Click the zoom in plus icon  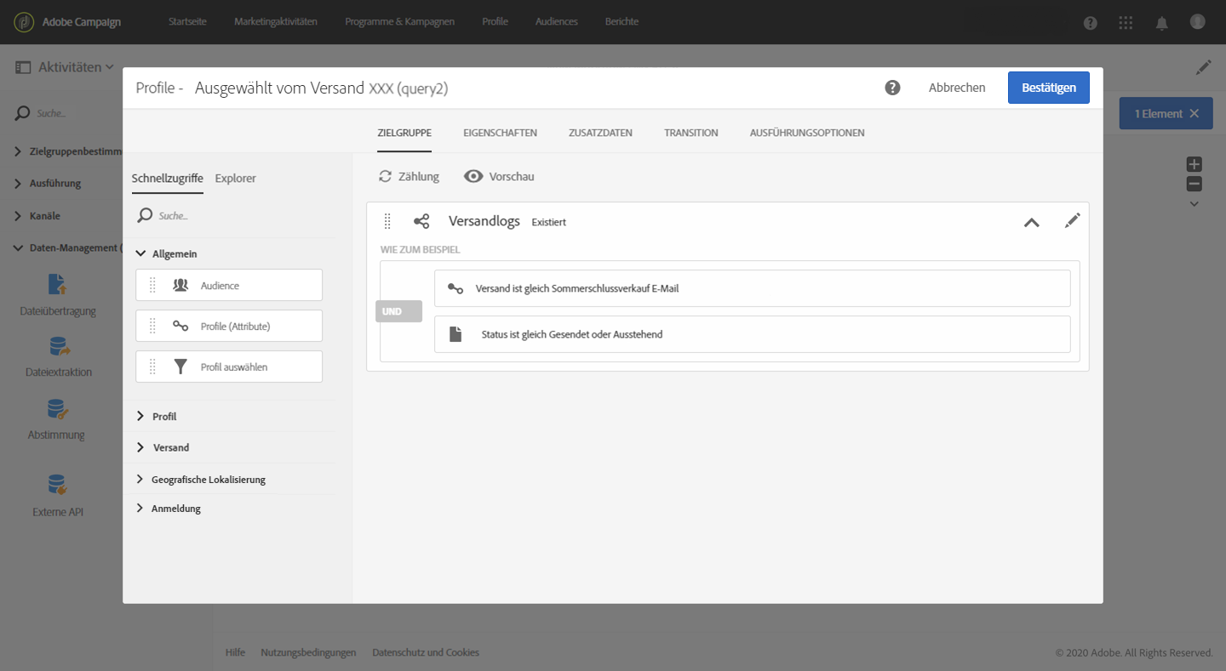pyautogui.click(x=1194, y=164)
